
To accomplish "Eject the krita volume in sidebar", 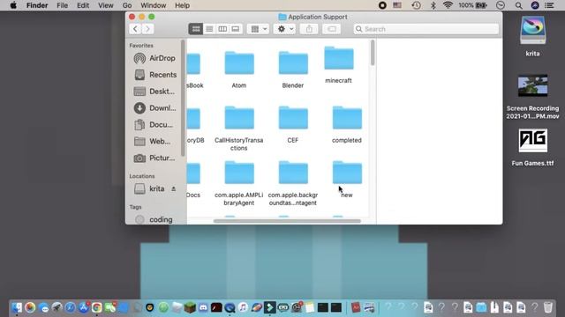I will tap(173, 188).
